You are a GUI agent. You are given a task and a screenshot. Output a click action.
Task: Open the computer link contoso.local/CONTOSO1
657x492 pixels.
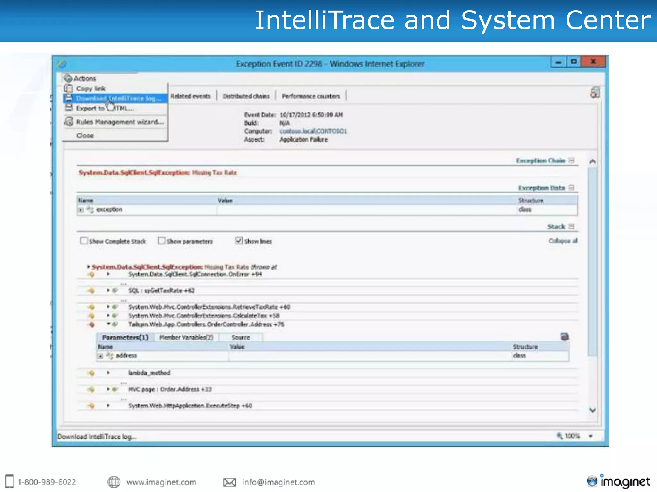tap(313, 131)
